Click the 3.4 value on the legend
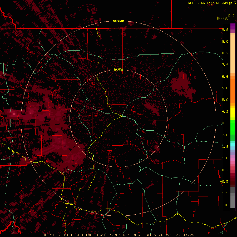The height and width of the screenshot is (237, 237). click(225, 123)
